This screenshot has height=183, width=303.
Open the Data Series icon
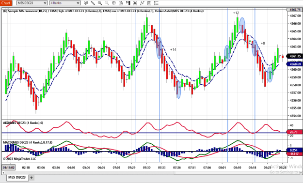(135, 3)
